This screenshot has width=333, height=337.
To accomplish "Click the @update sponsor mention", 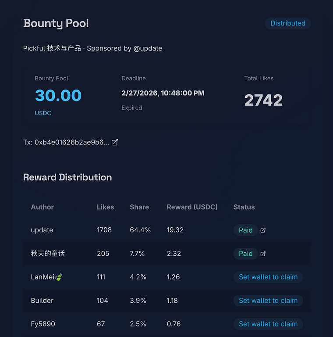I will [148, 48].
